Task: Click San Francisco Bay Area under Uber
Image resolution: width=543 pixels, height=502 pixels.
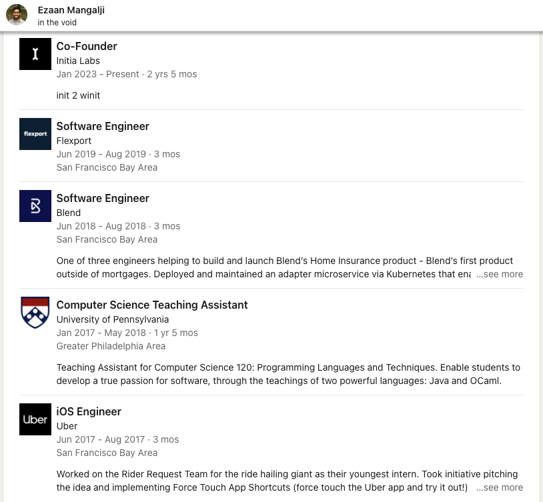Action: (107, 453)
